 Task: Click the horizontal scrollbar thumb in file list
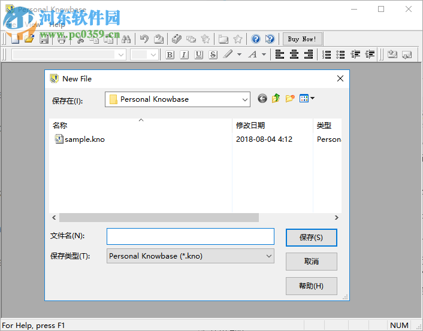click(x=159, y=217)
